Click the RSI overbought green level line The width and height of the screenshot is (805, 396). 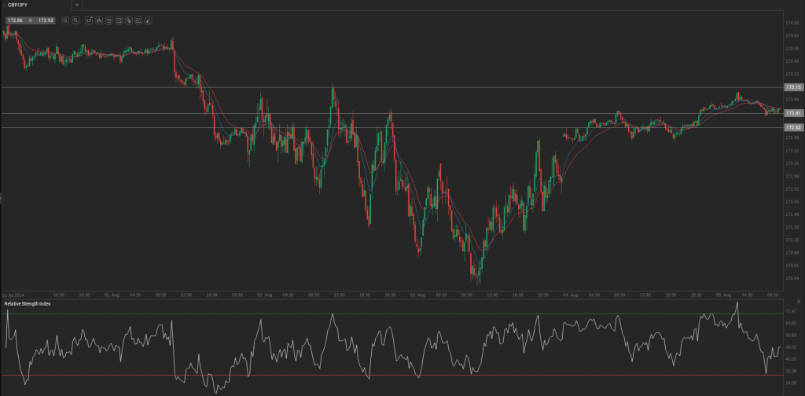[393, 314]
